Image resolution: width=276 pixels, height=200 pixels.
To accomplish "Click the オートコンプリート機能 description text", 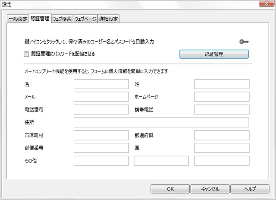I will (96, 71).
